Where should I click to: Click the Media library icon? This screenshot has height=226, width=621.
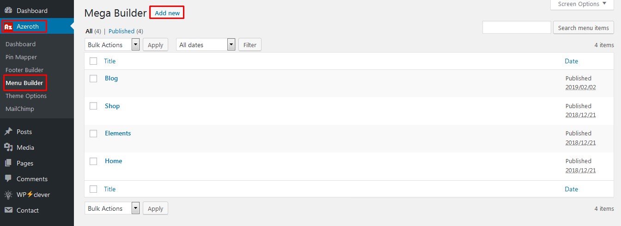tap(8, 147)
